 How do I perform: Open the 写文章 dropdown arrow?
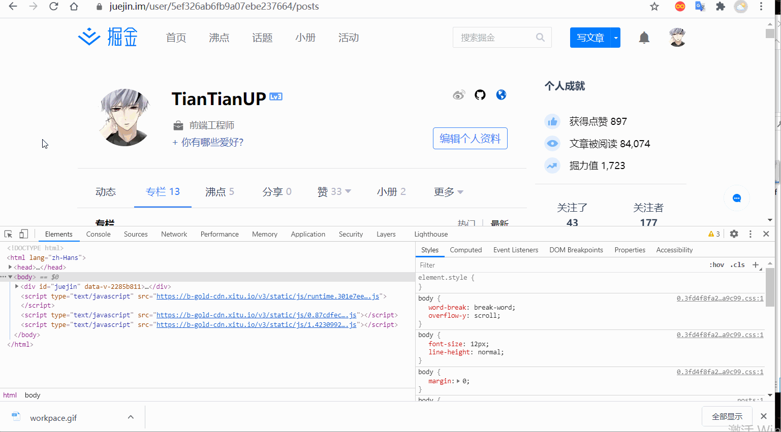(616, 38)
